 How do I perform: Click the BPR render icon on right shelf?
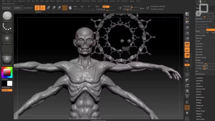(187, 14)
